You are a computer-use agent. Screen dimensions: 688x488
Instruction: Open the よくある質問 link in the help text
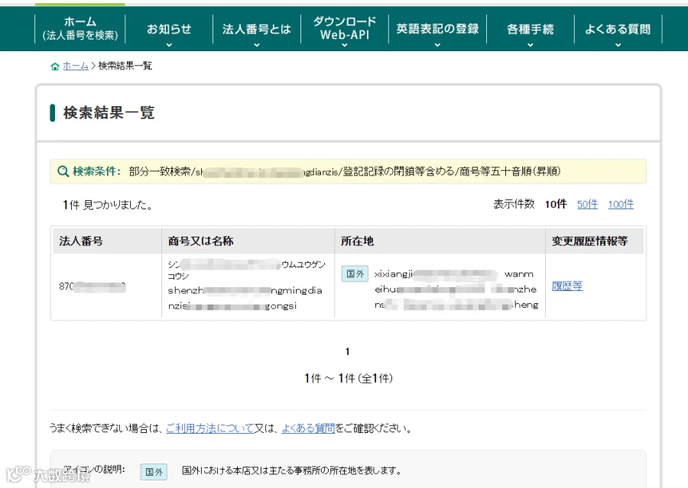pyautogui.click(x=308, y=428)
